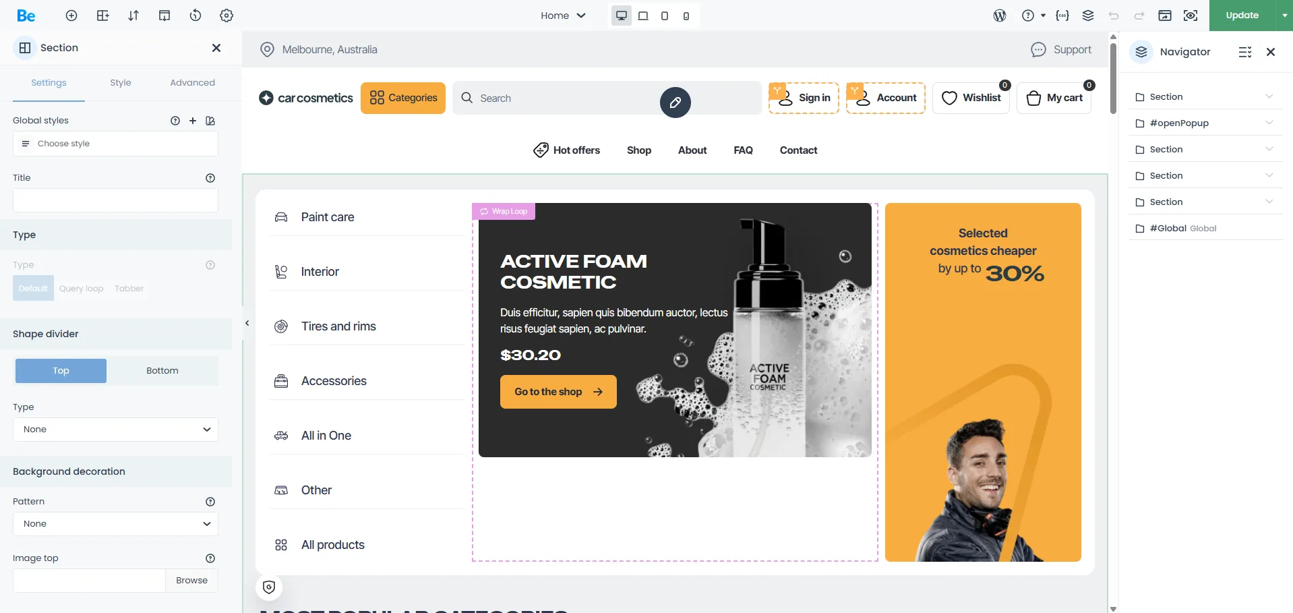The image size is (1293, 613).
Task: Open the page settings gear icon
Action: 227,16
